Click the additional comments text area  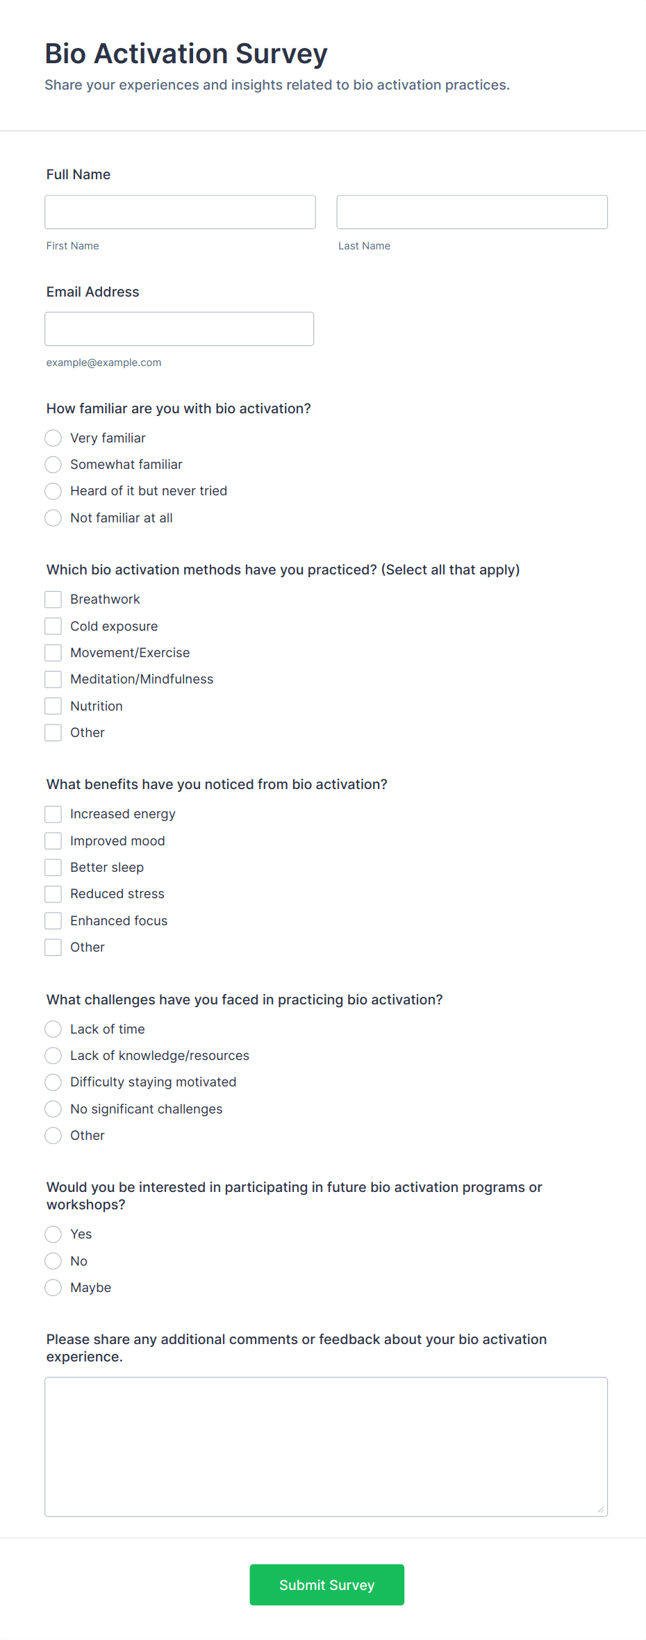[x=326, y=1447]
